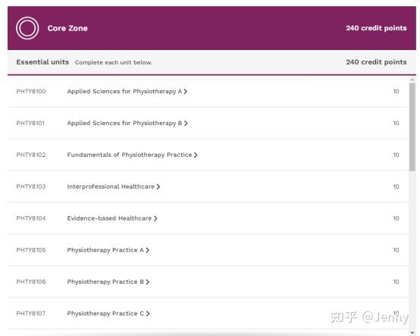The image size is (420, 336).
Task: Open Physiotherapy Practice B unit
Action: (105, 282)
